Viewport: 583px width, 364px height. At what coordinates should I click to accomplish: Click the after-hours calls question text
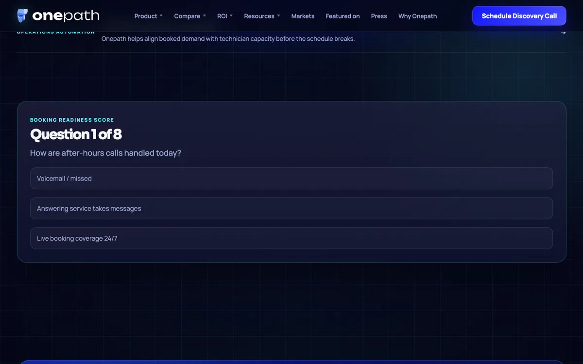click(105, 153)
